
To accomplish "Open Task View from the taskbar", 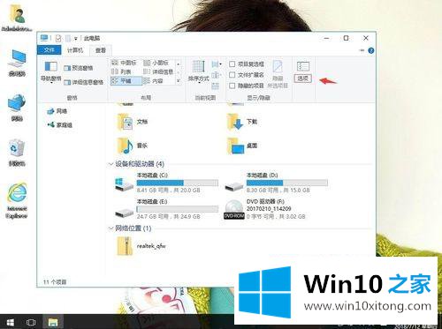I will coord(31,322).
